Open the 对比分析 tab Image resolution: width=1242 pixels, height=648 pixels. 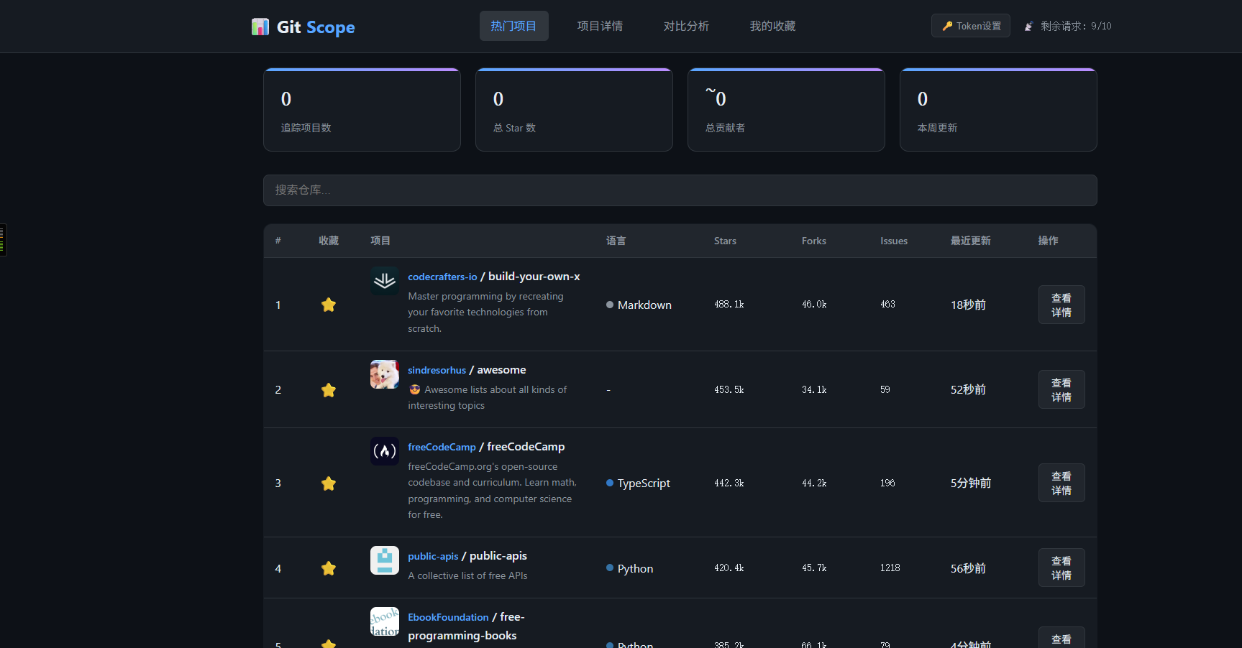(x=686, y=26)
